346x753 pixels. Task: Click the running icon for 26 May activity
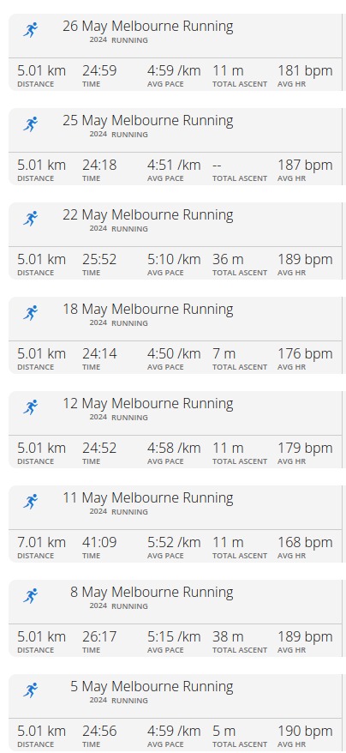coord(30,30)
